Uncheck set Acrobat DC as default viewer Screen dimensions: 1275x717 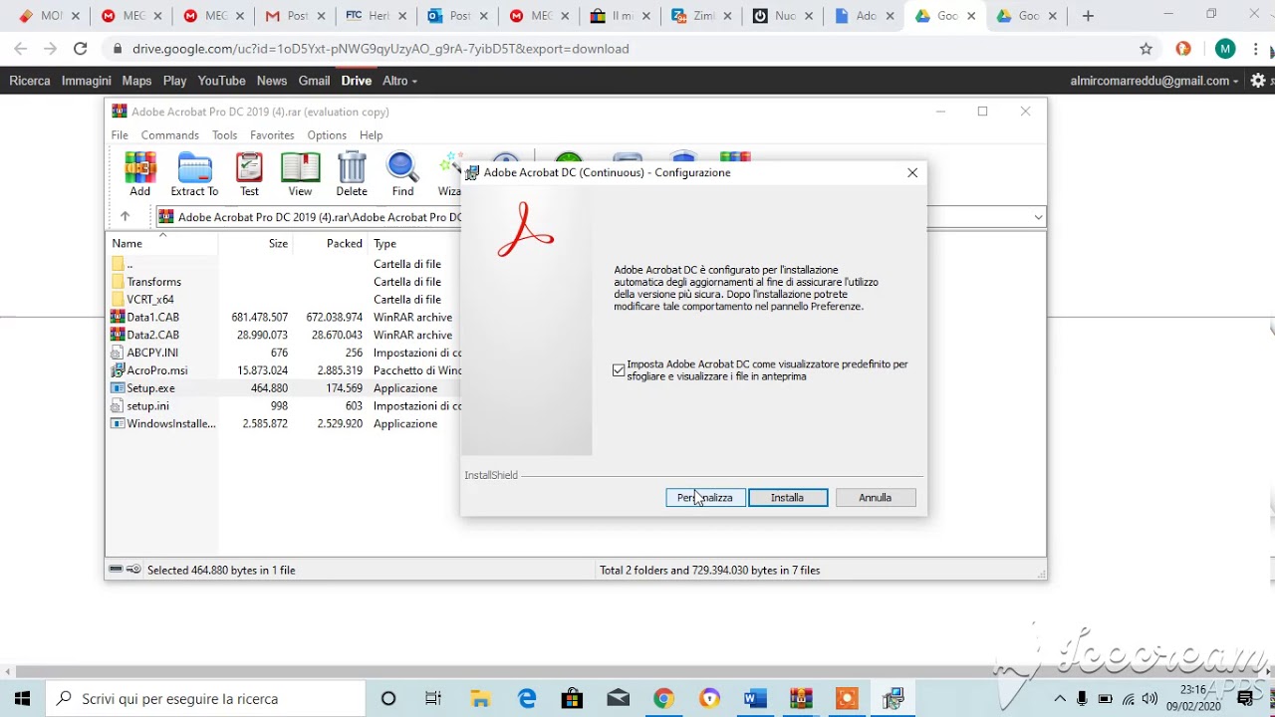(x=619, y=370)
